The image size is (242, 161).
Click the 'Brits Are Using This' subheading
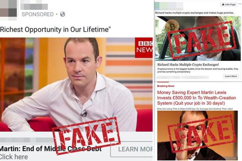tap(195, 109)
